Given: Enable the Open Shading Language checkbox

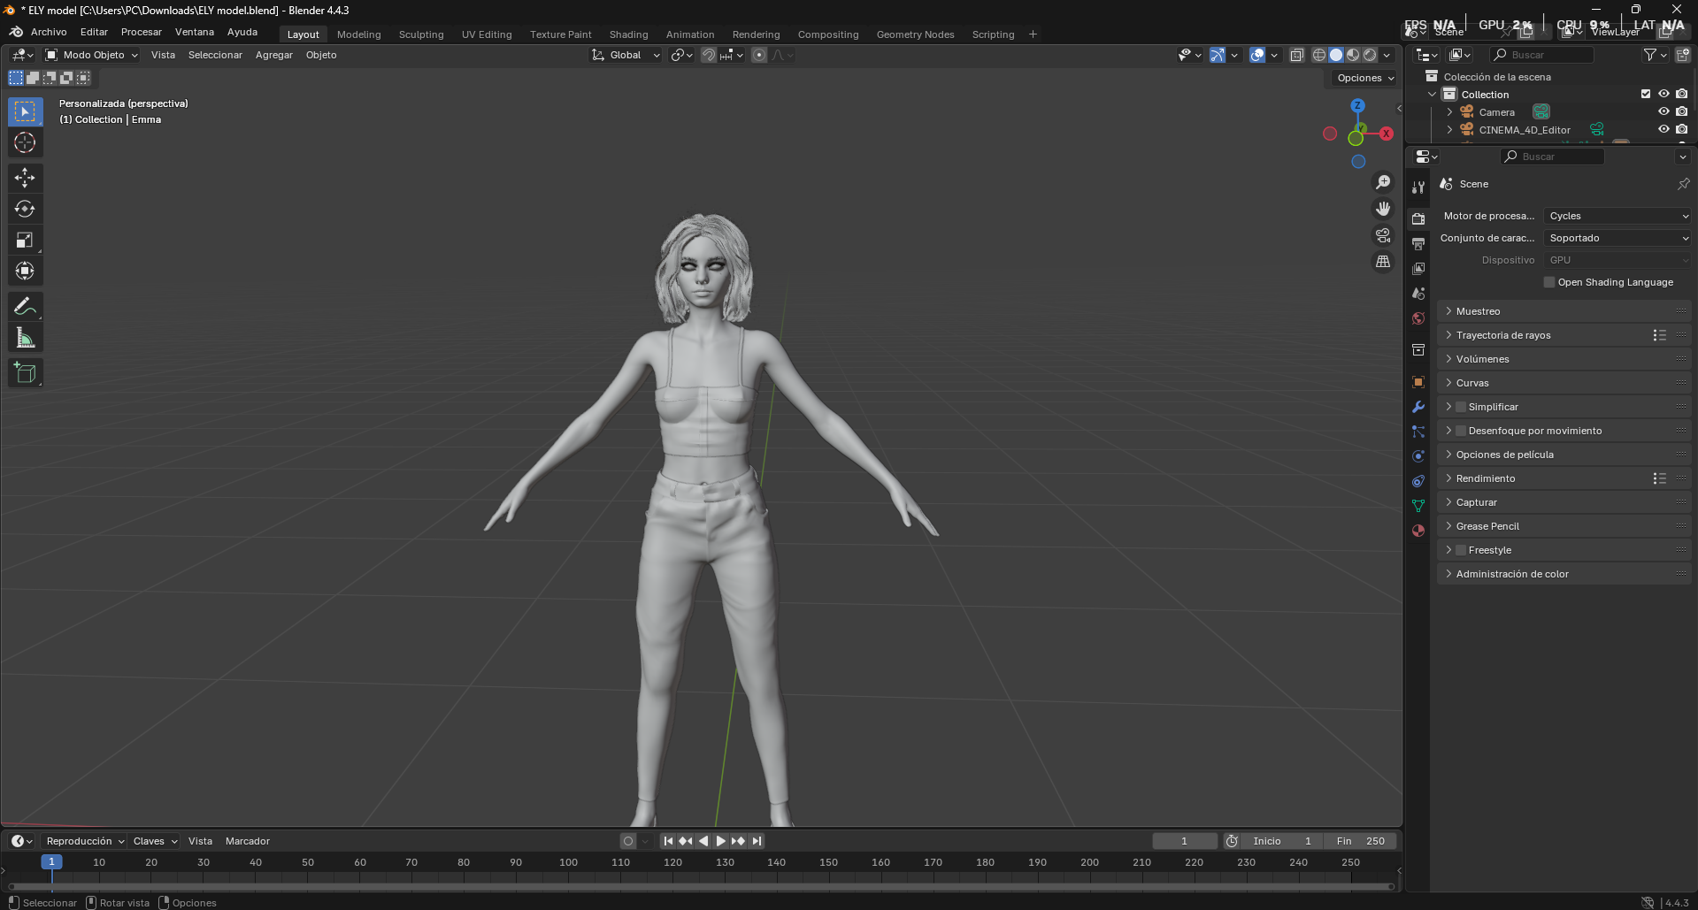Looking at the screenshot, I should tap(1549, 281).
